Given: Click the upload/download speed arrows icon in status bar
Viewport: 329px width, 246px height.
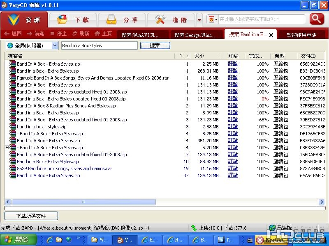Looking at the screenshot, I should tap(194, 228).
